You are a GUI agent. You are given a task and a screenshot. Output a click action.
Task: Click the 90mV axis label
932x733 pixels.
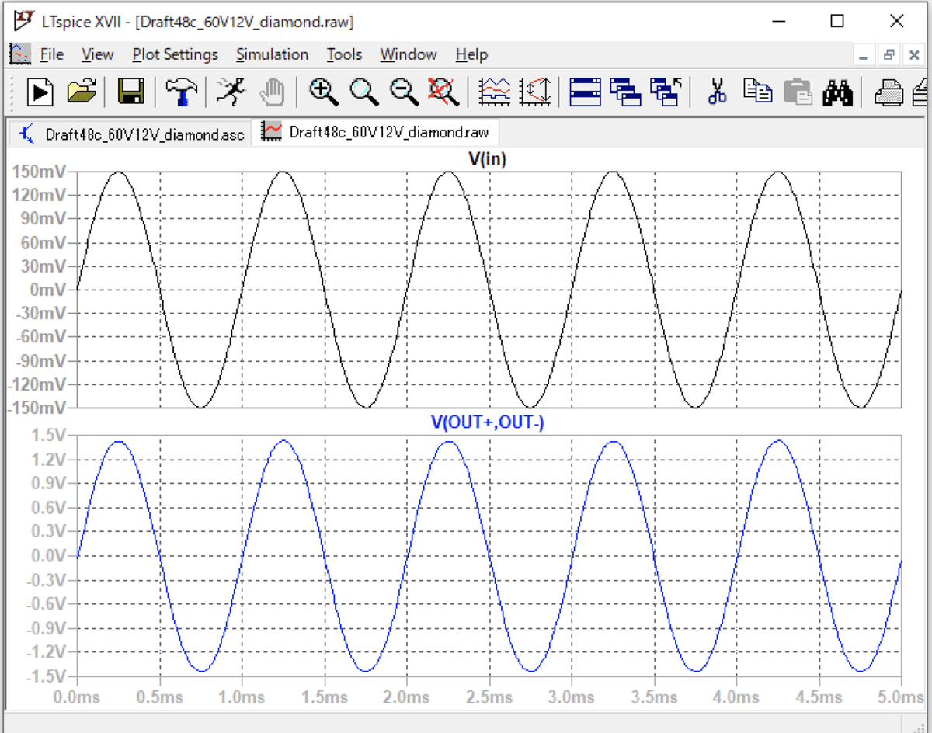(43, 218)
